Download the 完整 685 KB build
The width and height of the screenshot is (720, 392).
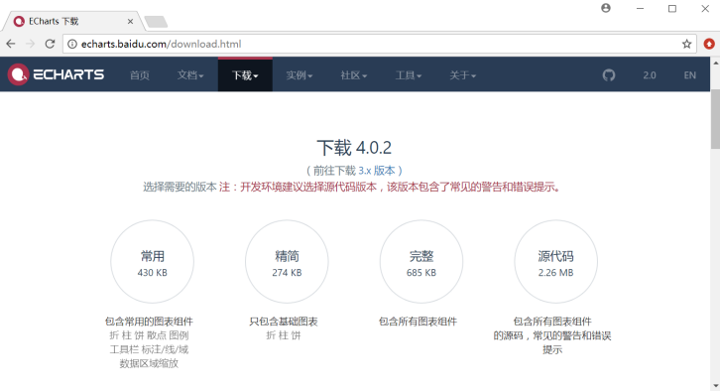click(x=421, y=261)
